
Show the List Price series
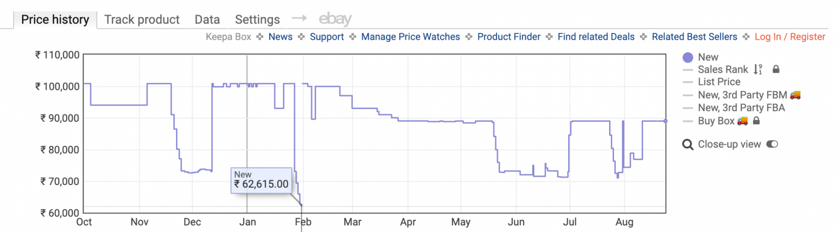[x=719, y=82]
